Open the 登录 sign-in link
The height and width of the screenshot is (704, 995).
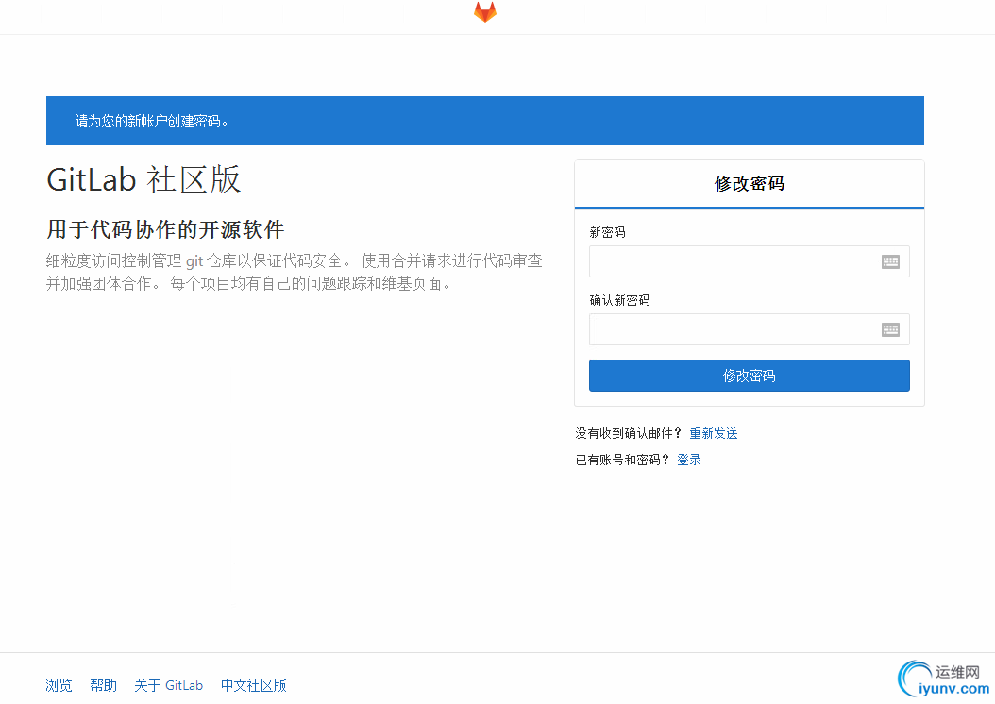(688, 460)
